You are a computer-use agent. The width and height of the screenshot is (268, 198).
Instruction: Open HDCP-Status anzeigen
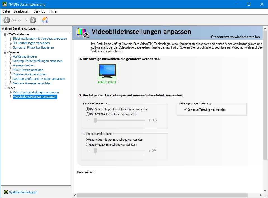[x=28, y=70]
